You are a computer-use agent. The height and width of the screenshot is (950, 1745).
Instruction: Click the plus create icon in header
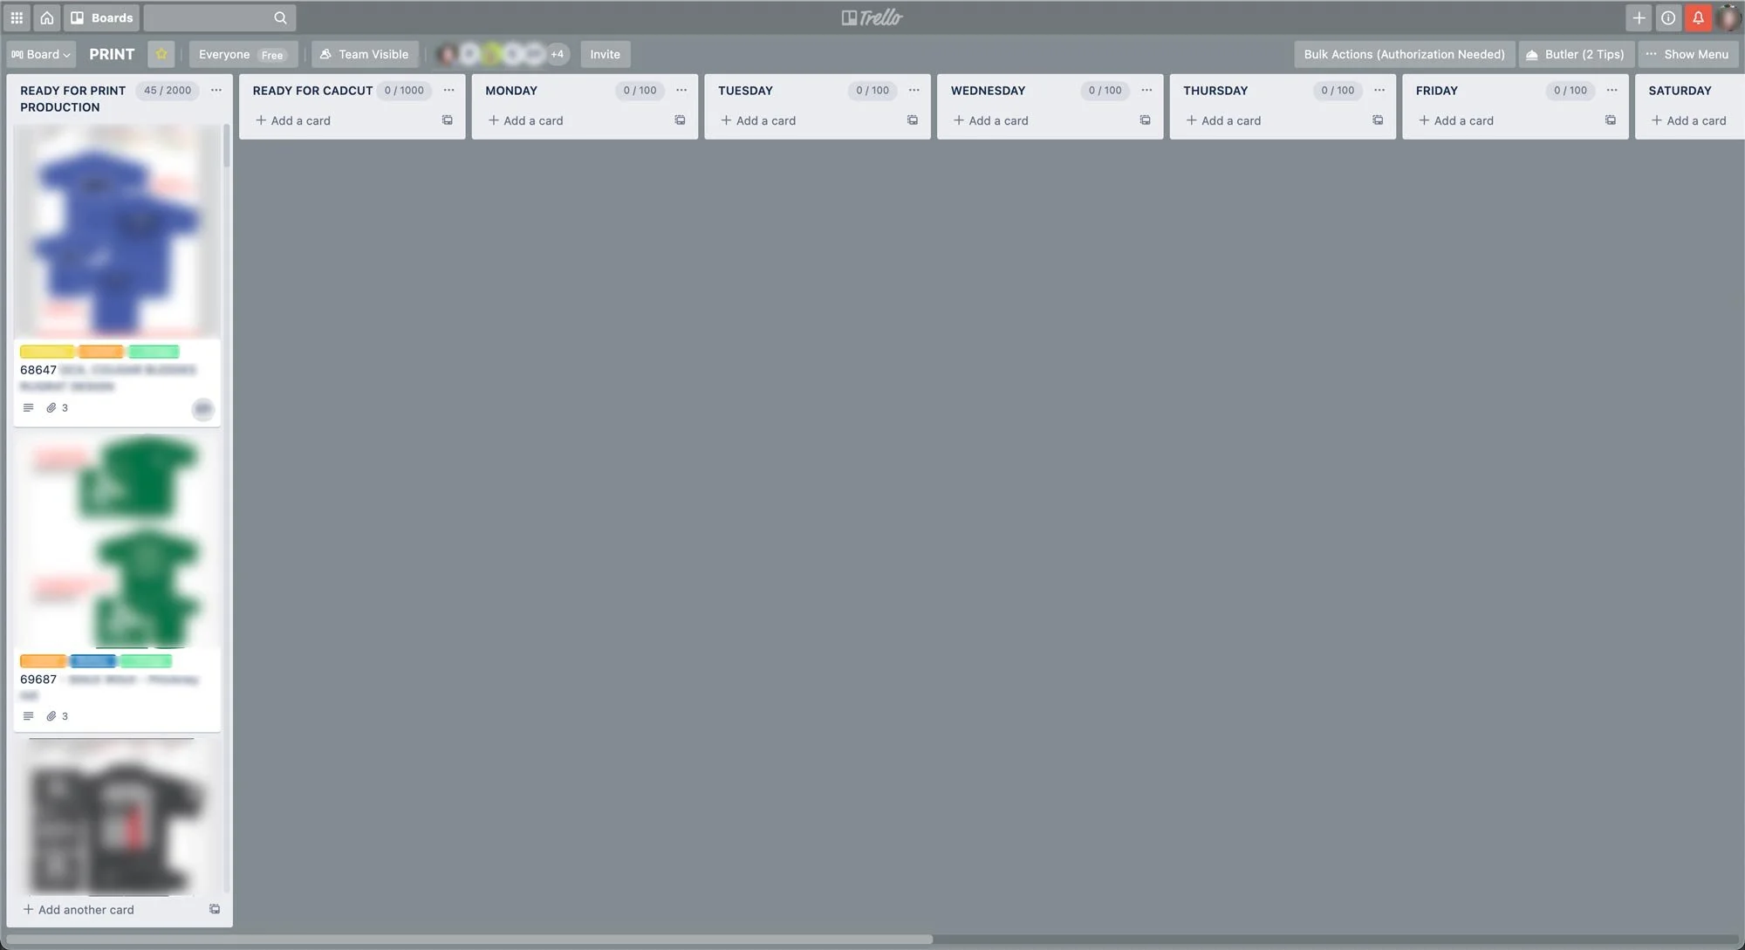pos(1639,17)
